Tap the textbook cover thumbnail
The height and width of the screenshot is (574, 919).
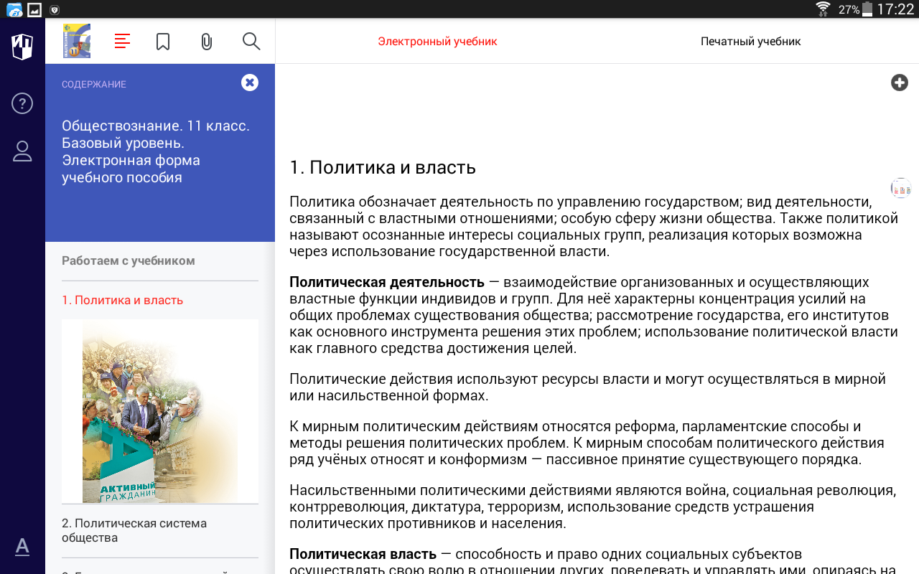77,41
